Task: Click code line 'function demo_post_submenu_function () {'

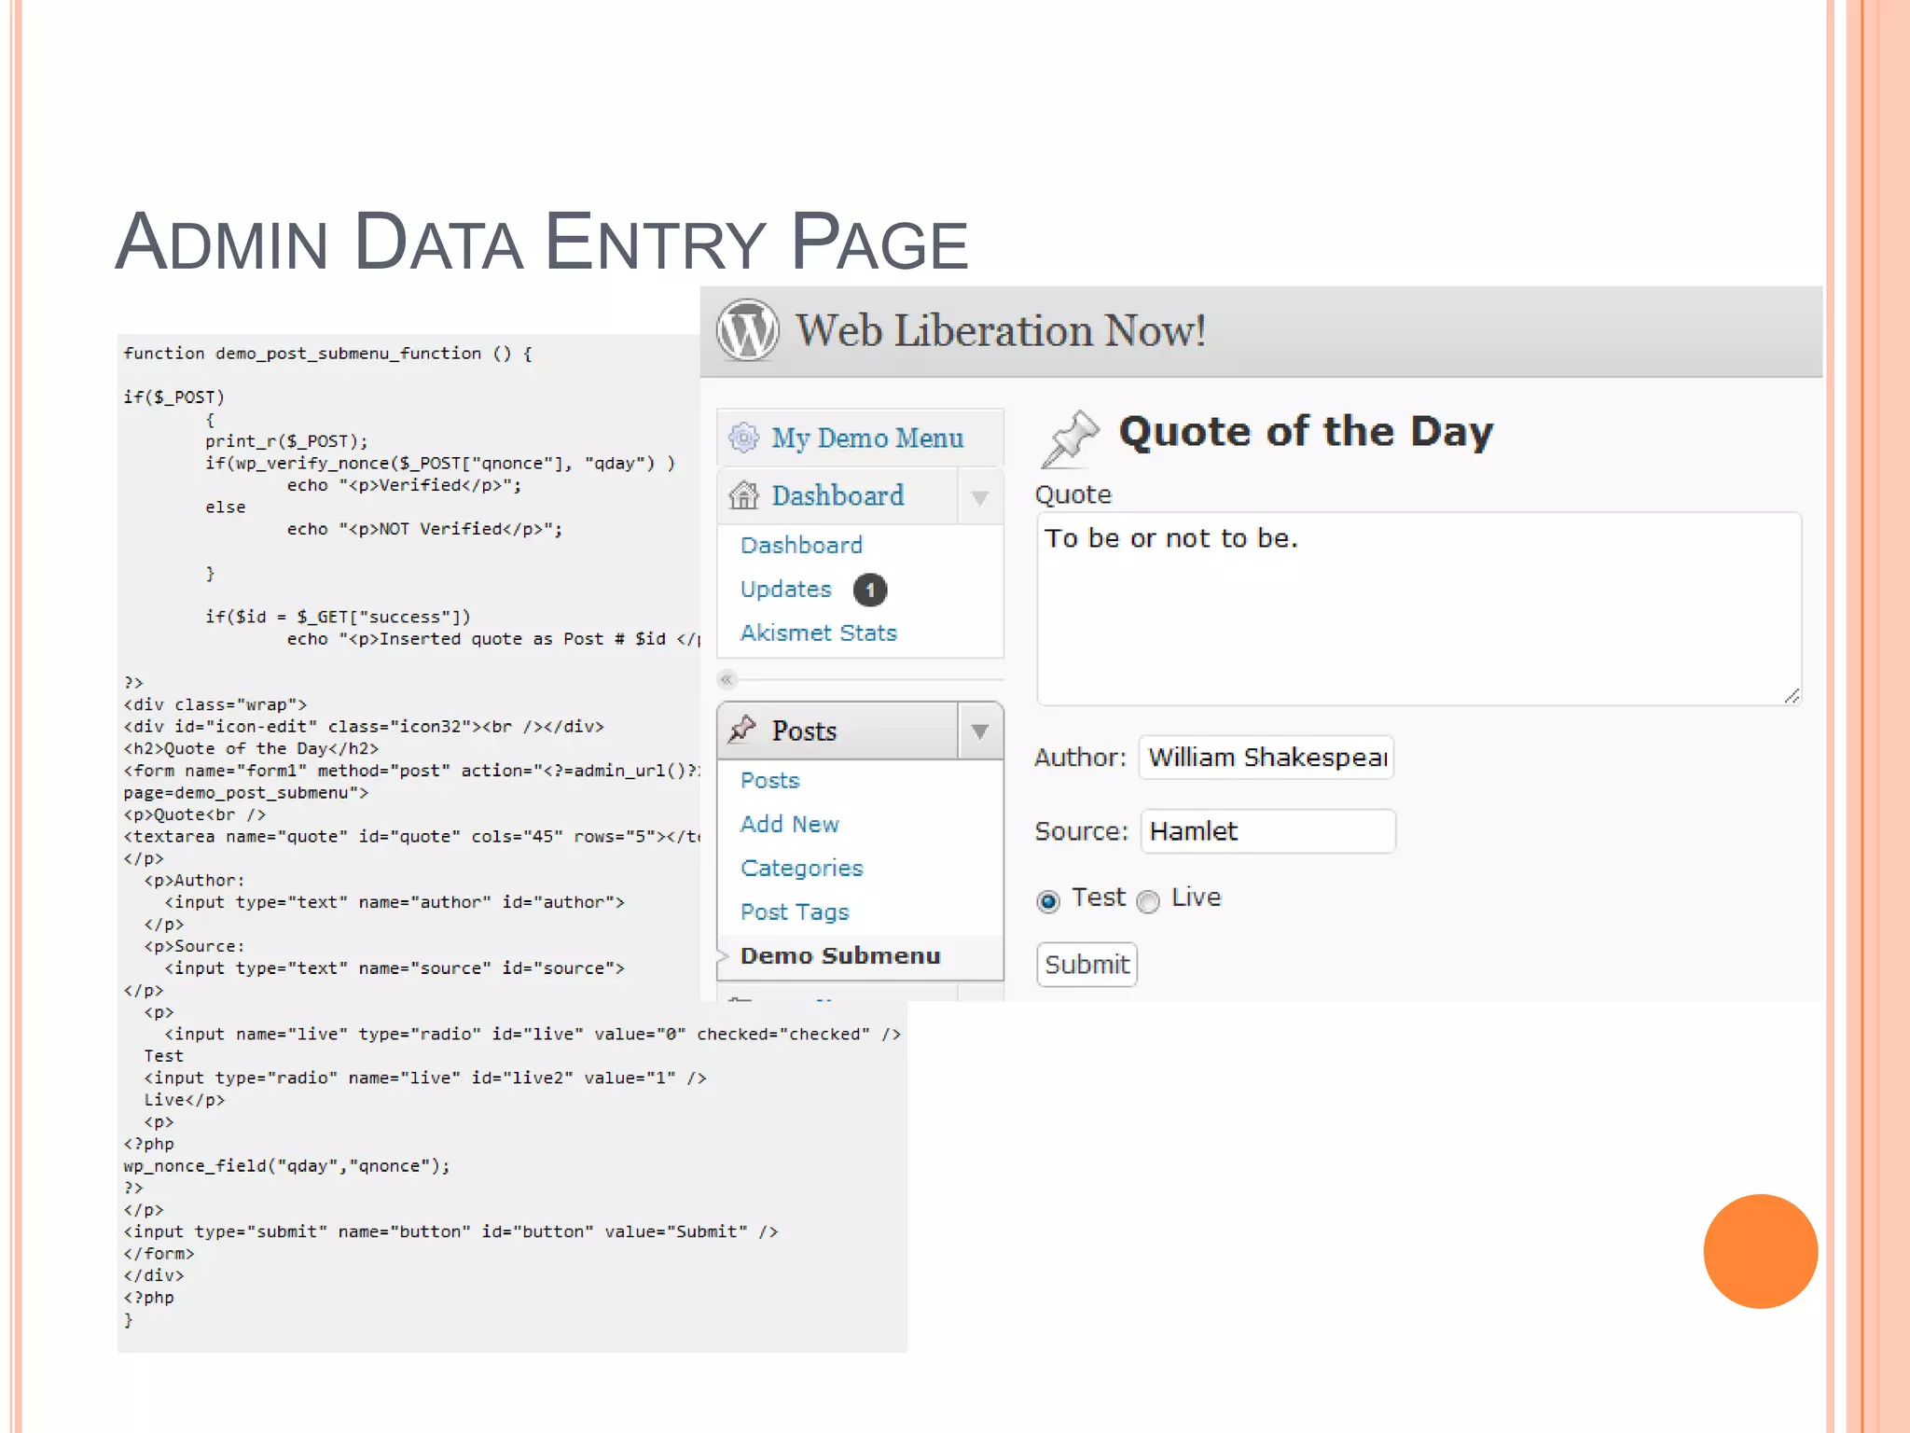Action: click(x=327, y=354)
